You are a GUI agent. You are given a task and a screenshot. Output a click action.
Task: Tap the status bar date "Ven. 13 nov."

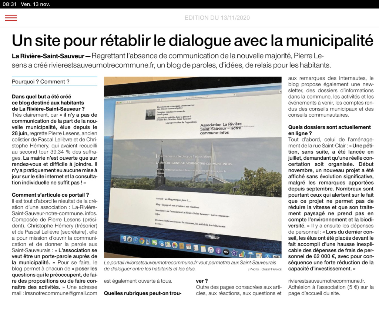[36, 4]
